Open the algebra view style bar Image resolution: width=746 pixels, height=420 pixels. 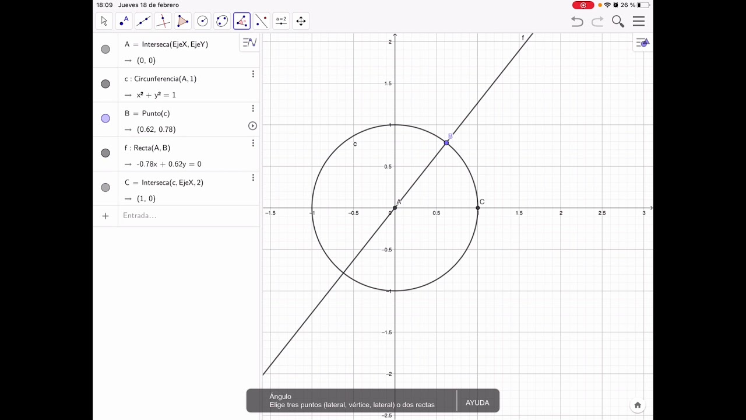coord(249,43)
